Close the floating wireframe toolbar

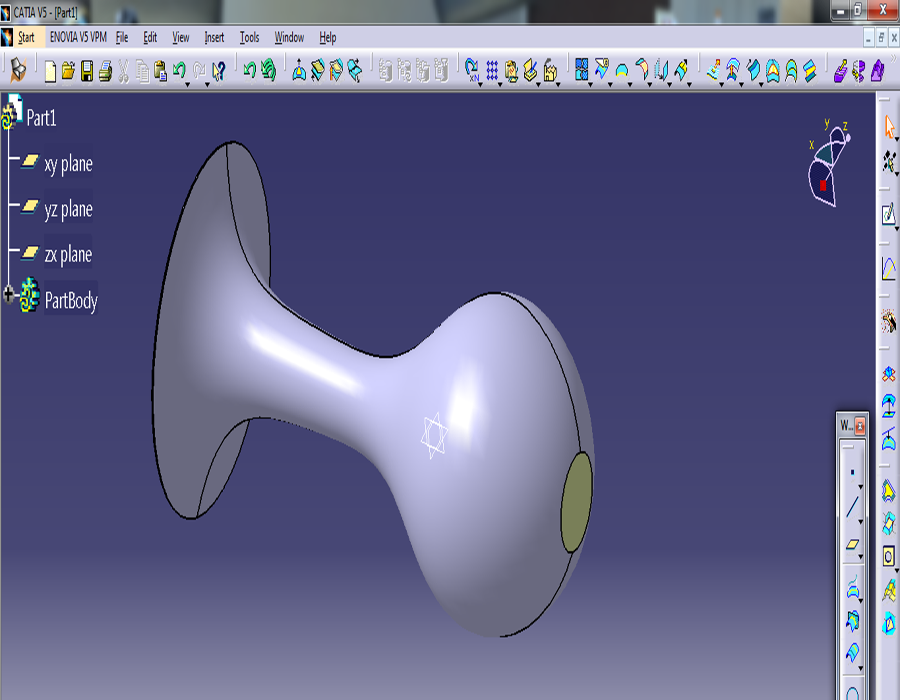point(860,426)
